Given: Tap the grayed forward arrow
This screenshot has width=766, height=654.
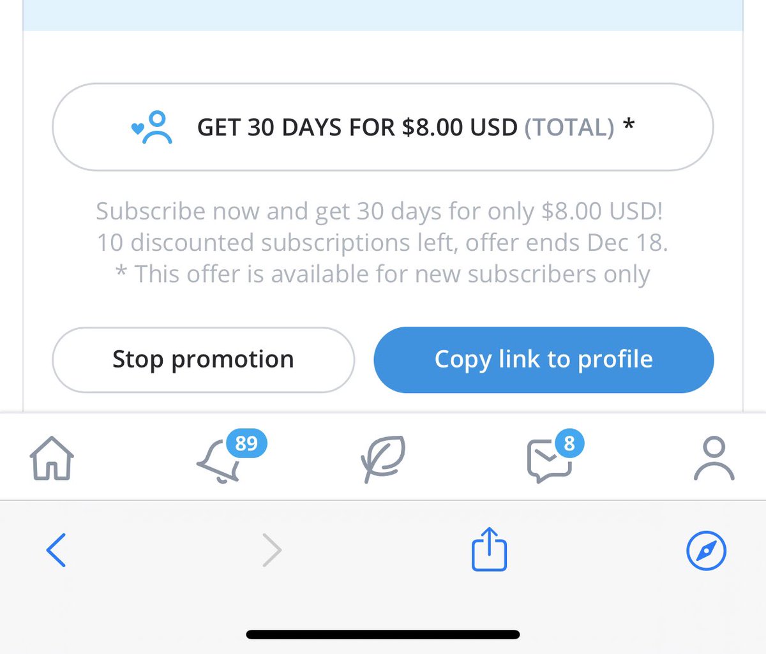Looking at the screenshot, I should point(272,550).
